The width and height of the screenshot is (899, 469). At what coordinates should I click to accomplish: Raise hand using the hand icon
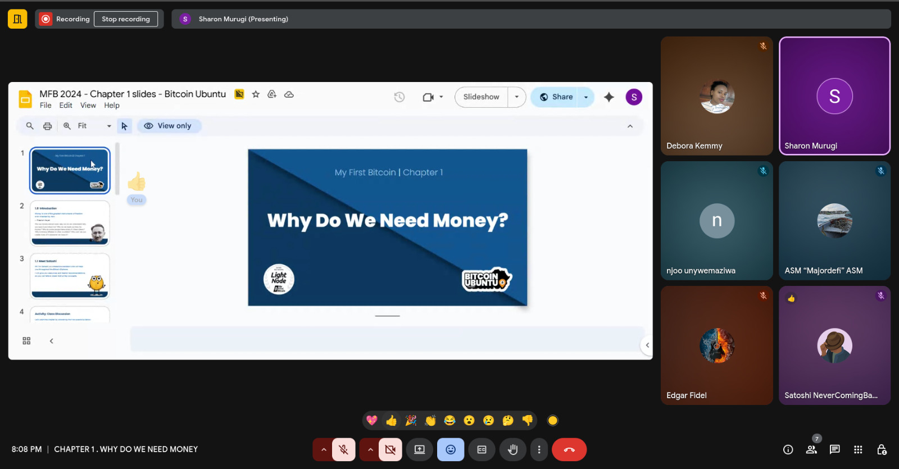tap(512, 449)
